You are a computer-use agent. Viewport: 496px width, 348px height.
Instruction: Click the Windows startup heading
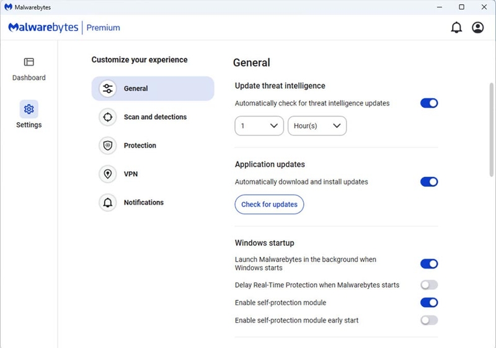point(265,243)
